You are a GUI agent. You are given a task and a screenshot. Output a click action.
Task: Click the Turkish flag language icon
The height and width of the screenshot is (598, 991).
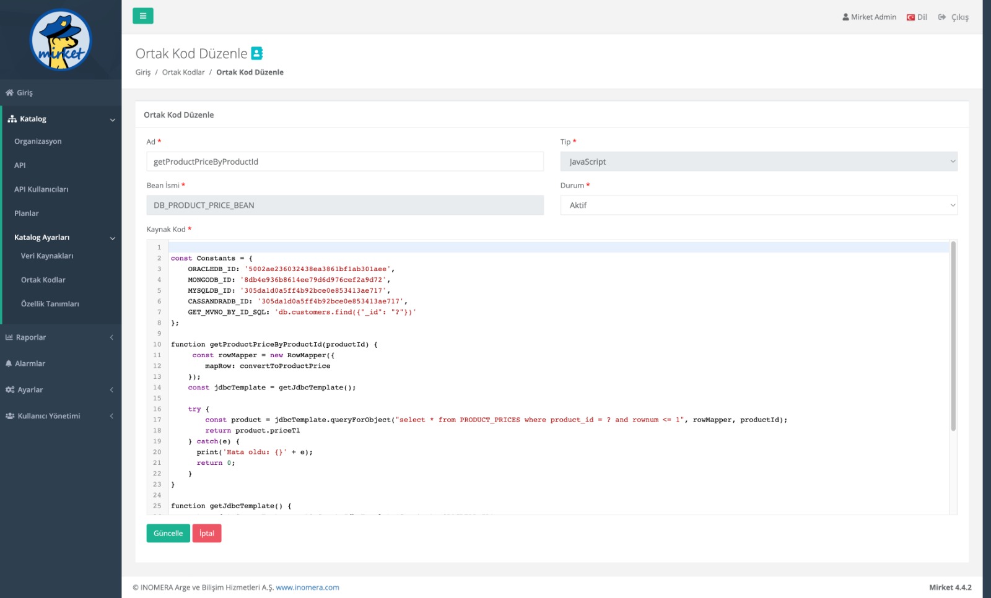point(910,17)
